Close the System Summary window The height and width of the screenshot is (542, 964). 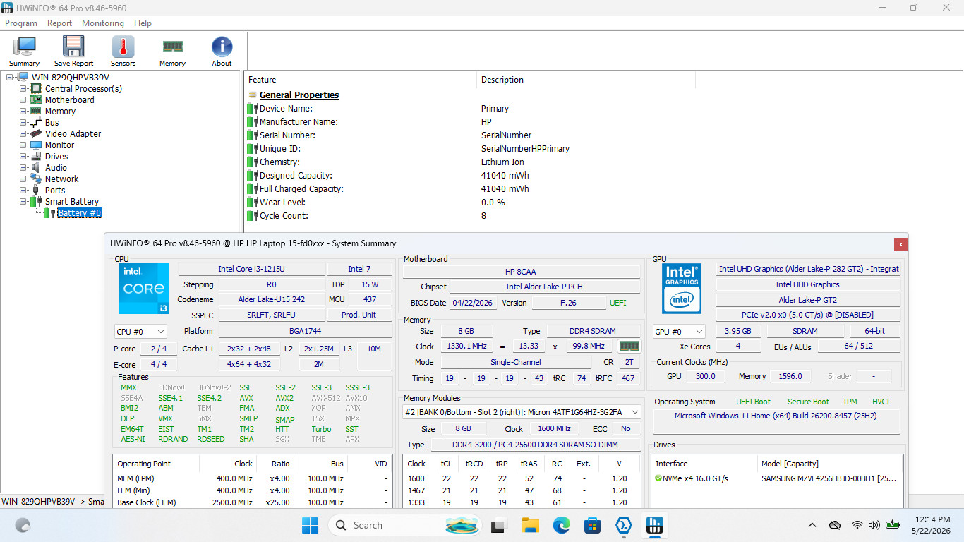click(x=900, y=244)
